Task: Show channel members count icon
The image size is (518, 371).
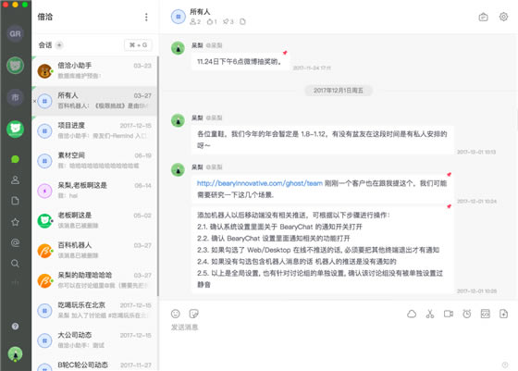Action: (x=195, y=22)
